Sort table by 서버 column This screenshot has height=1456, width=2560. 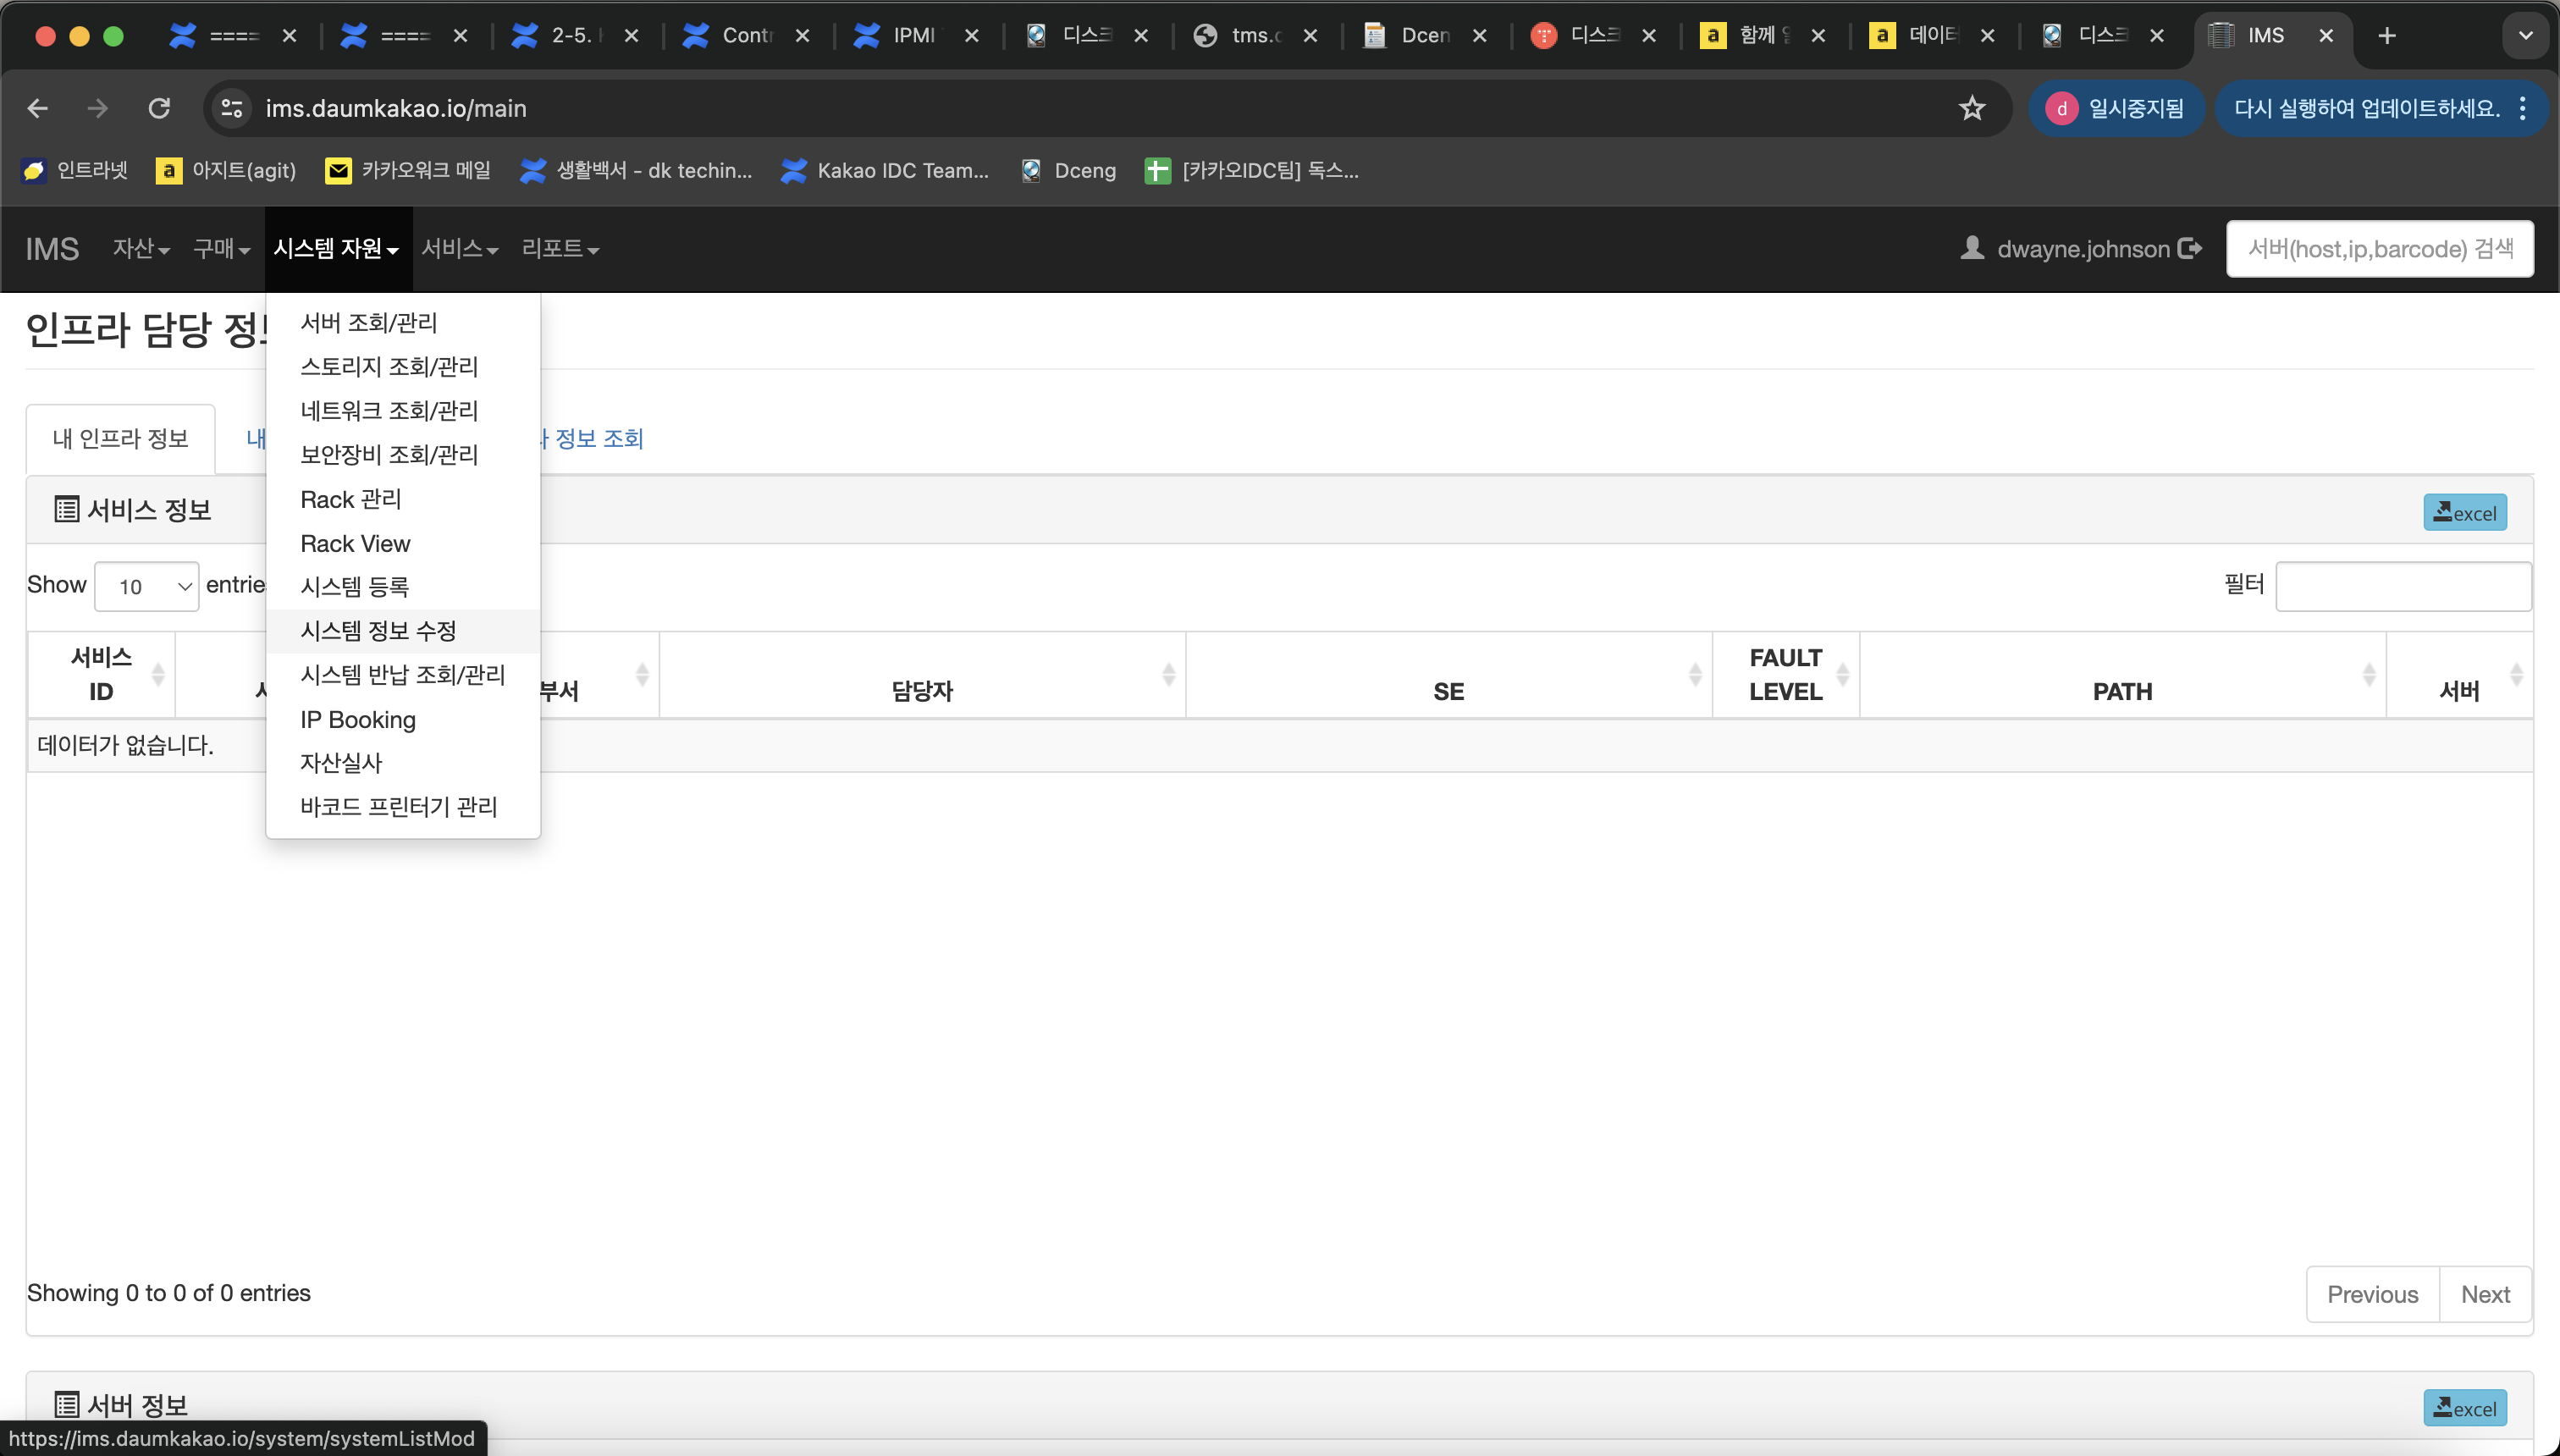coord(2460,674)
